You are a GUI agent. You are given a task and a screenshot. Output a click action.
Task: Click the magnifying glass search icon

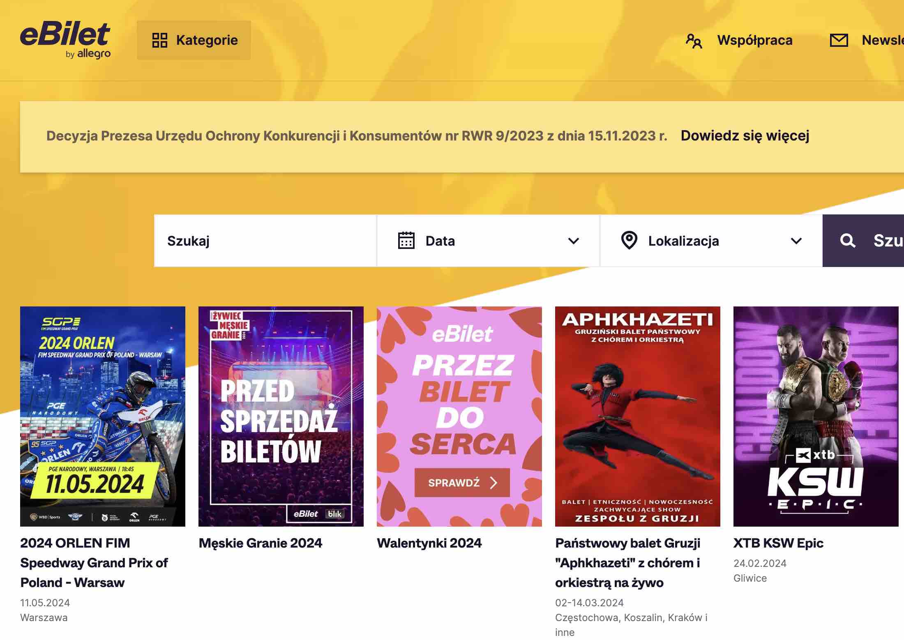pos(847,241)
